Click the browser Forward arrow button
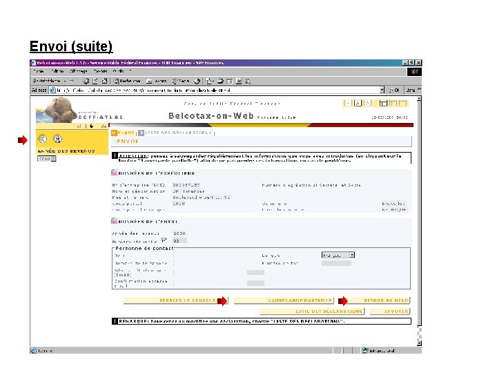The width and height of the screenshot is (497, 373). 72,81
